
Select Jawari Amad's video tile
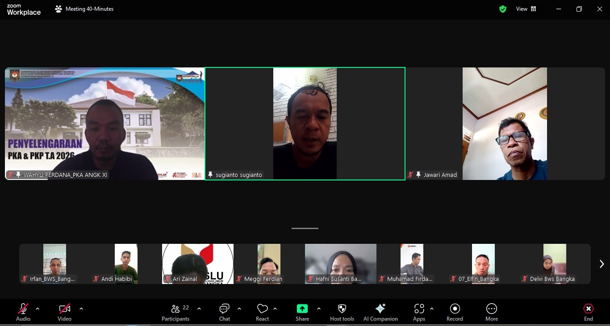pos(505,124)
